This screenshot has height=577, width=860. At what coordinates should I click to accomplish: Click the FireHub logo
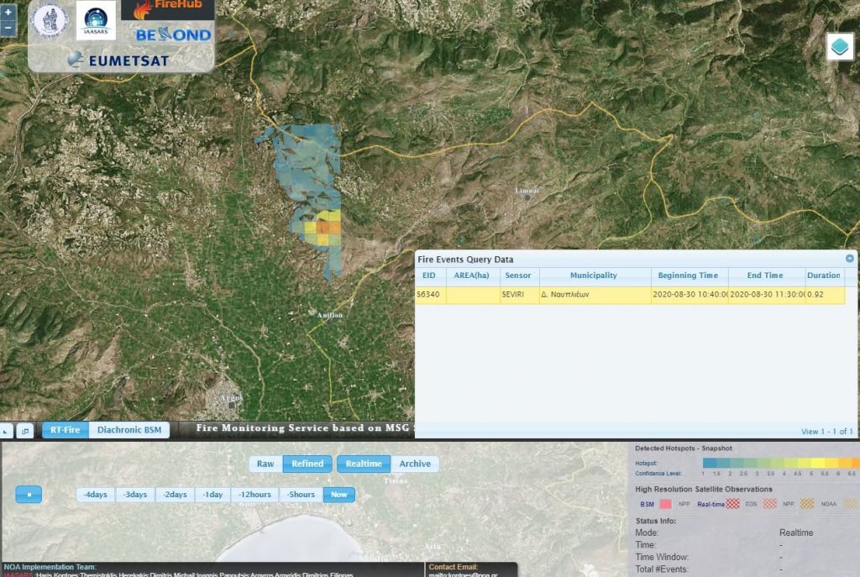167,9
